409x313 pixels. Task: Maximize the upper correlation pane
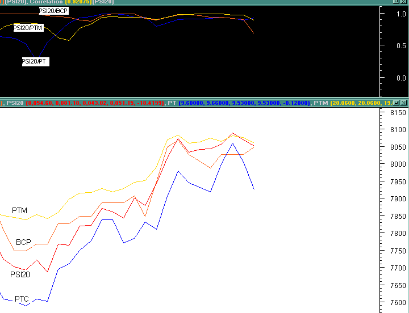(x=396, y=1)
